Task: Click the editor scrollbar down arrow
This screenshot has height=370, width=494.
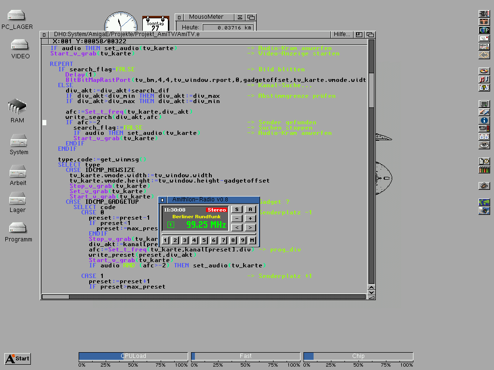Action: coord(371,292)
